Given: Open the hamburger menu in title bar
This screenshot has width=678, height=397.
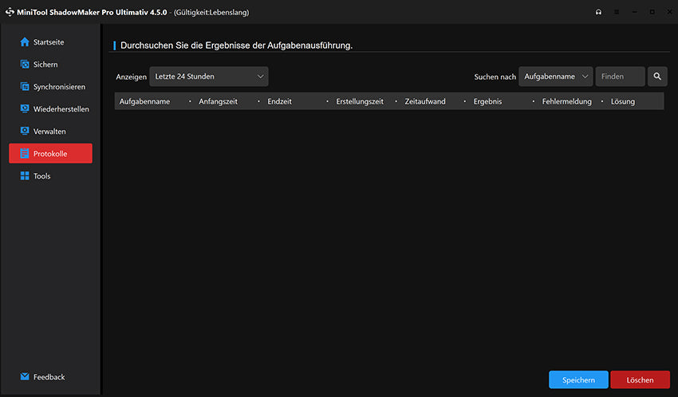Looking at the screenshot, I should 616,12.
